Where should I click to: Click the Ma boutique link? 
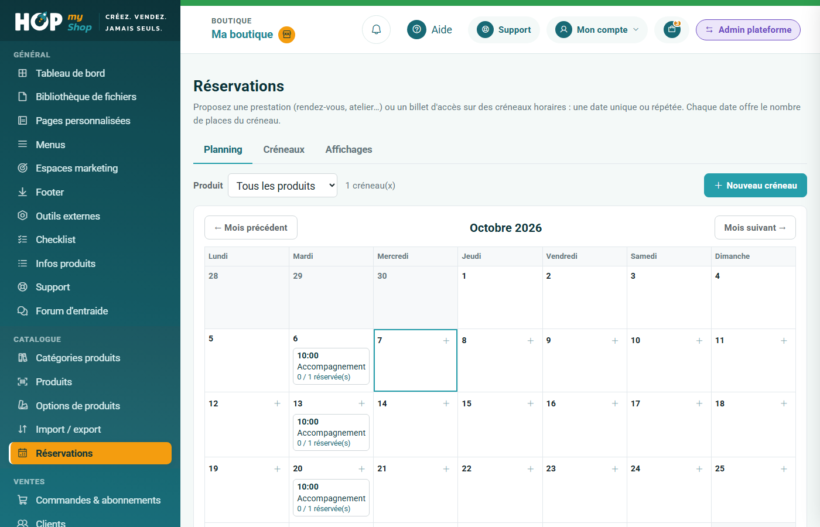(242, 35)
